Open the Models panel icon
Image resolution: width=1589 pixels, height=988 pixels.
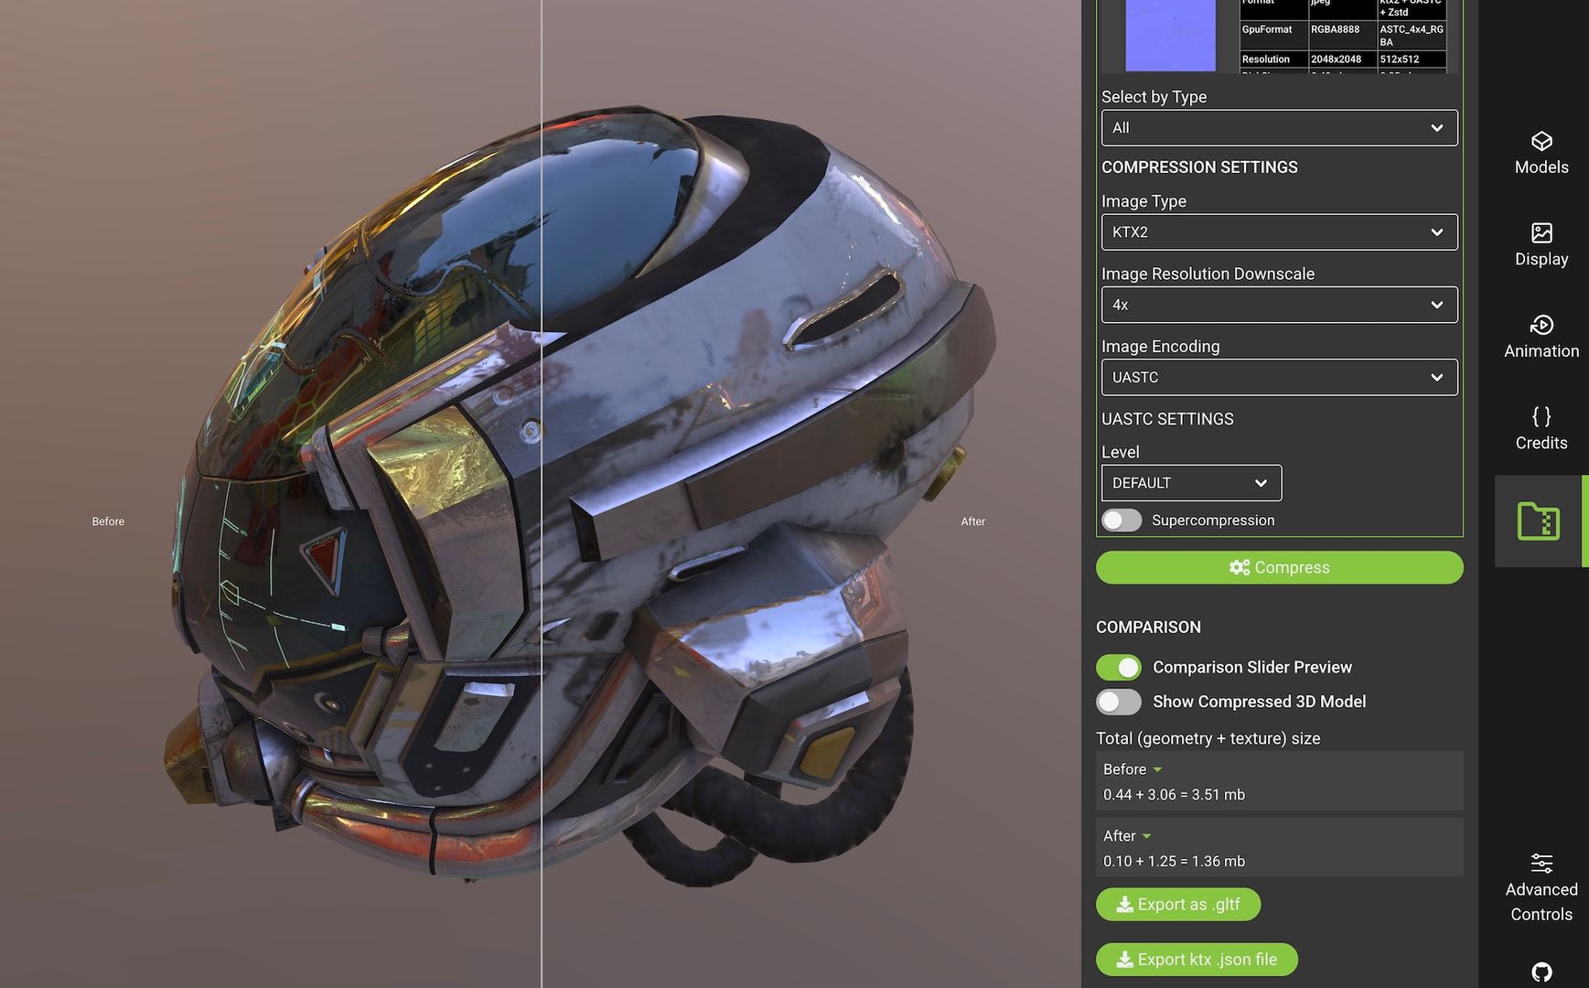(x=1541, y=142)
